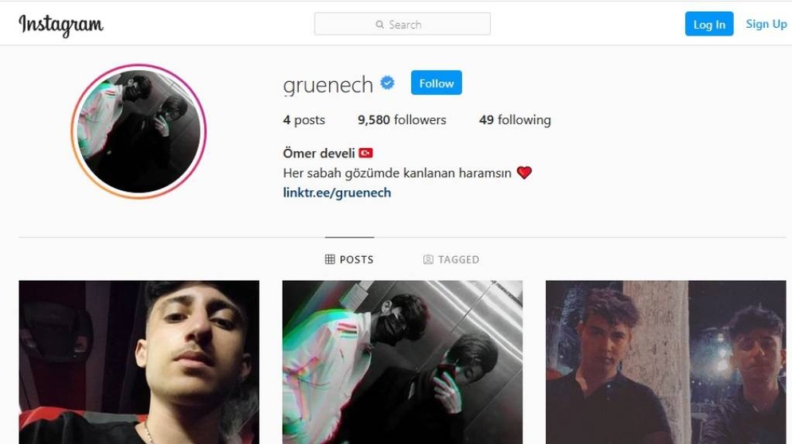Open the glitch mirror-selfie post thumbnail

(x=402, y=362)
